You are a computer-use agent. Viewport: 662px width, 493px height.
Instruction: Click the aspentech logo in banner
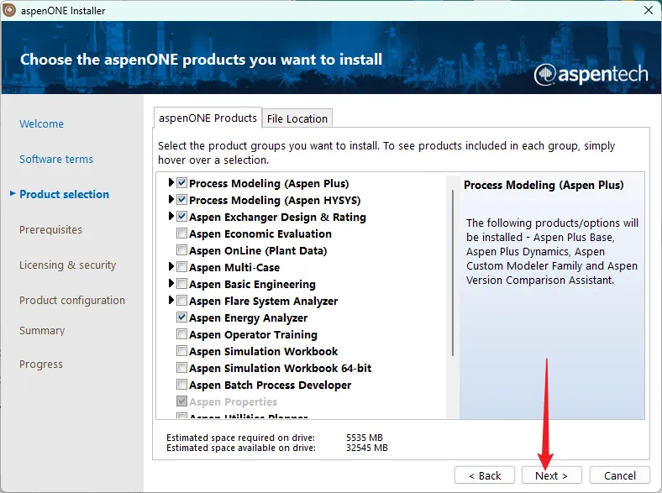[591, 74]
